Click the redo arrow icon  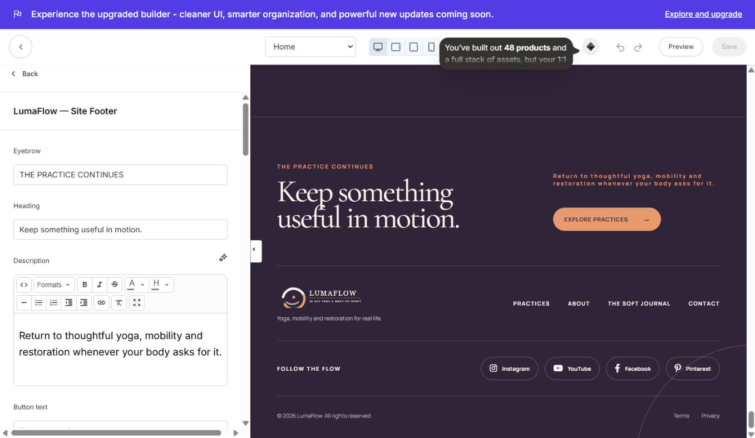click(x=638, y=47)
